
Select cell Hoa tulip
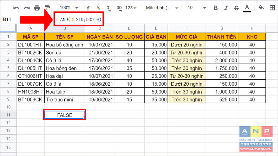(x=65, y=92)
